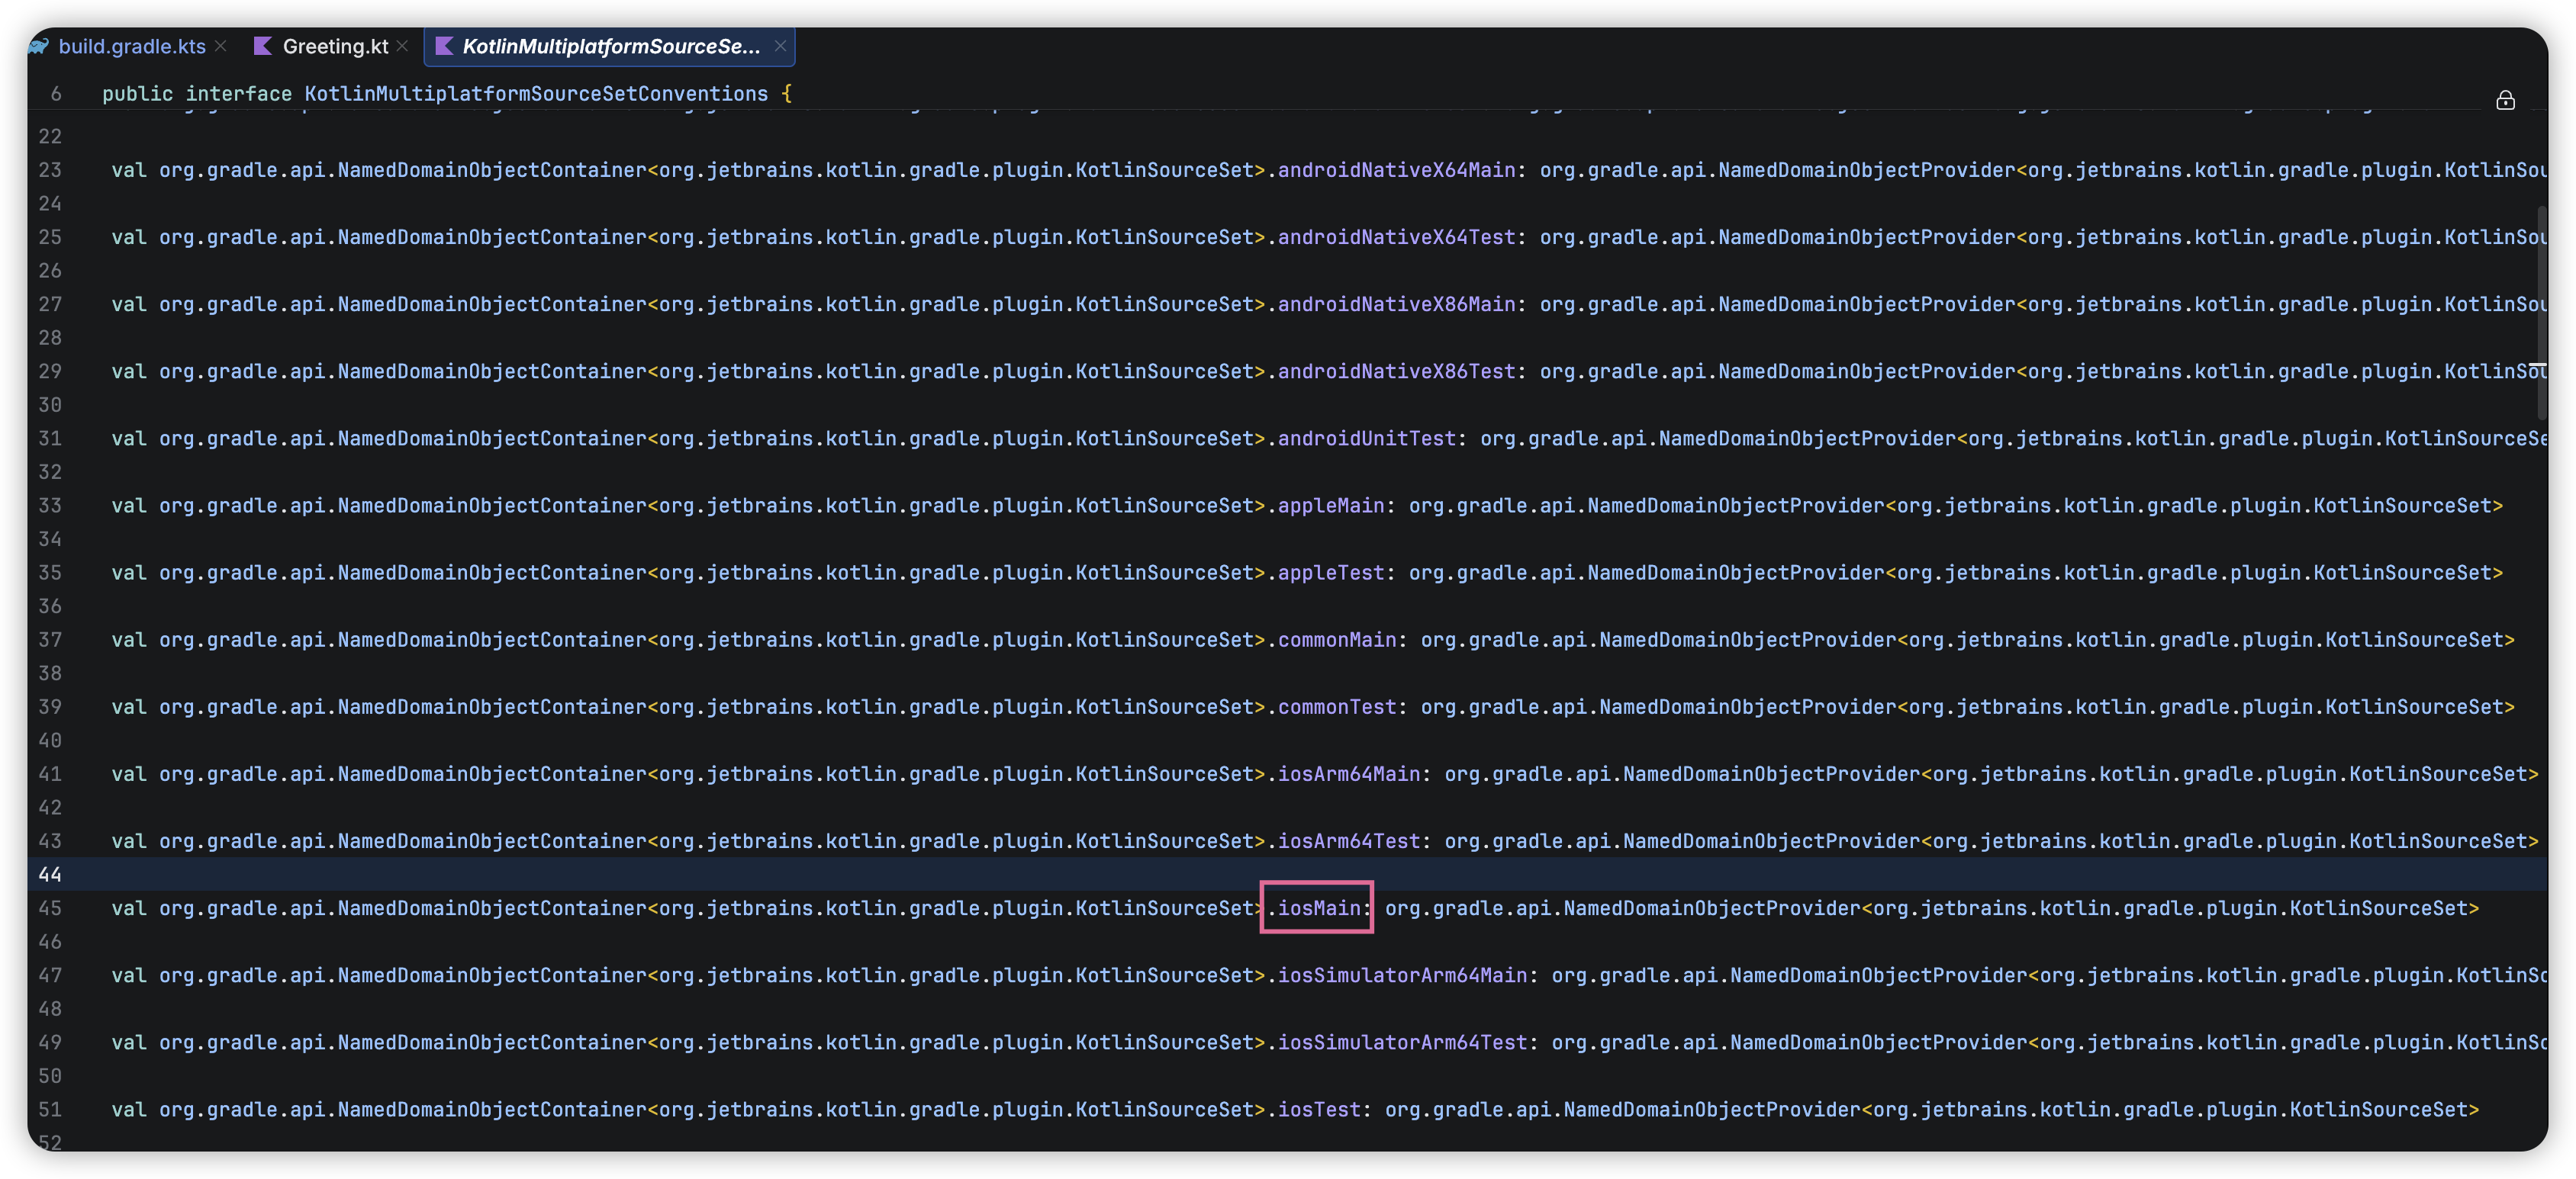The width and height of the screenshot is (2576, 1179).
Task: Click the Kotlin icon on Greeting.kt tab
Action: point(263,46)
